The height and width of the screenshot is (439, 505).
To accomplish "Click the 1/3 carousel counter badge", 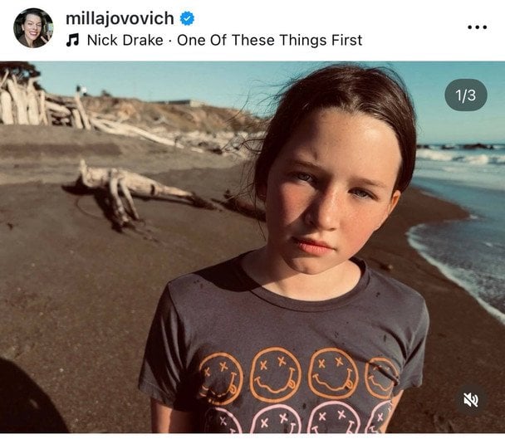I will click(x=465, y=95).
